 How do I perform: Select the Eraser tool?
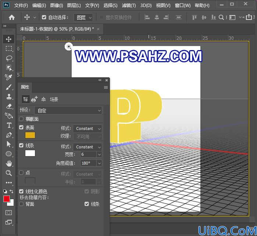point(9,106)
